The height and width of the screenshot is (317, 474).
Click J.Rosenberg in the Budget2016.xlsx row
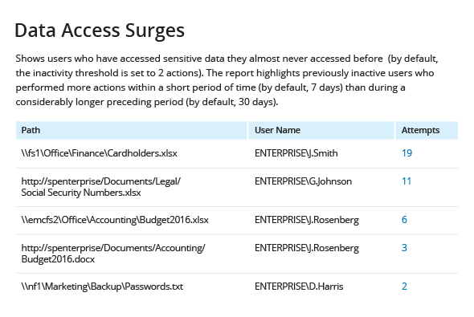(307, 220)
